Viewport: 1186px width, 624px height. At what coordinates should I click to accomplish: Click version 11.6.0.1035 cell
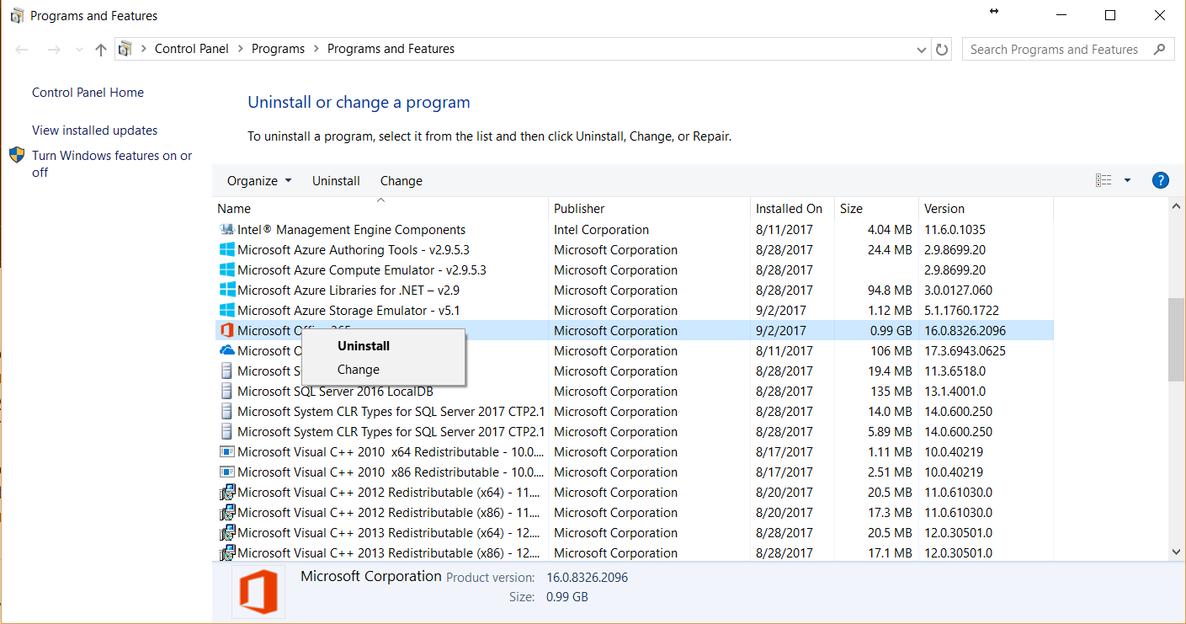(x=955, y=230)
